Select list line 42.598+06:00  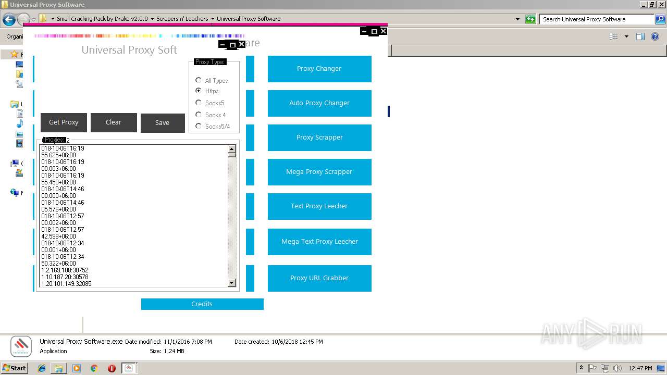click(x=58, y=236)
